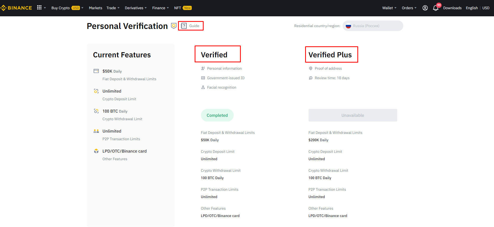Viewport: 494px width, 227px height.
Task: Open the NFT menu item
Action: (x=178, y=8)
